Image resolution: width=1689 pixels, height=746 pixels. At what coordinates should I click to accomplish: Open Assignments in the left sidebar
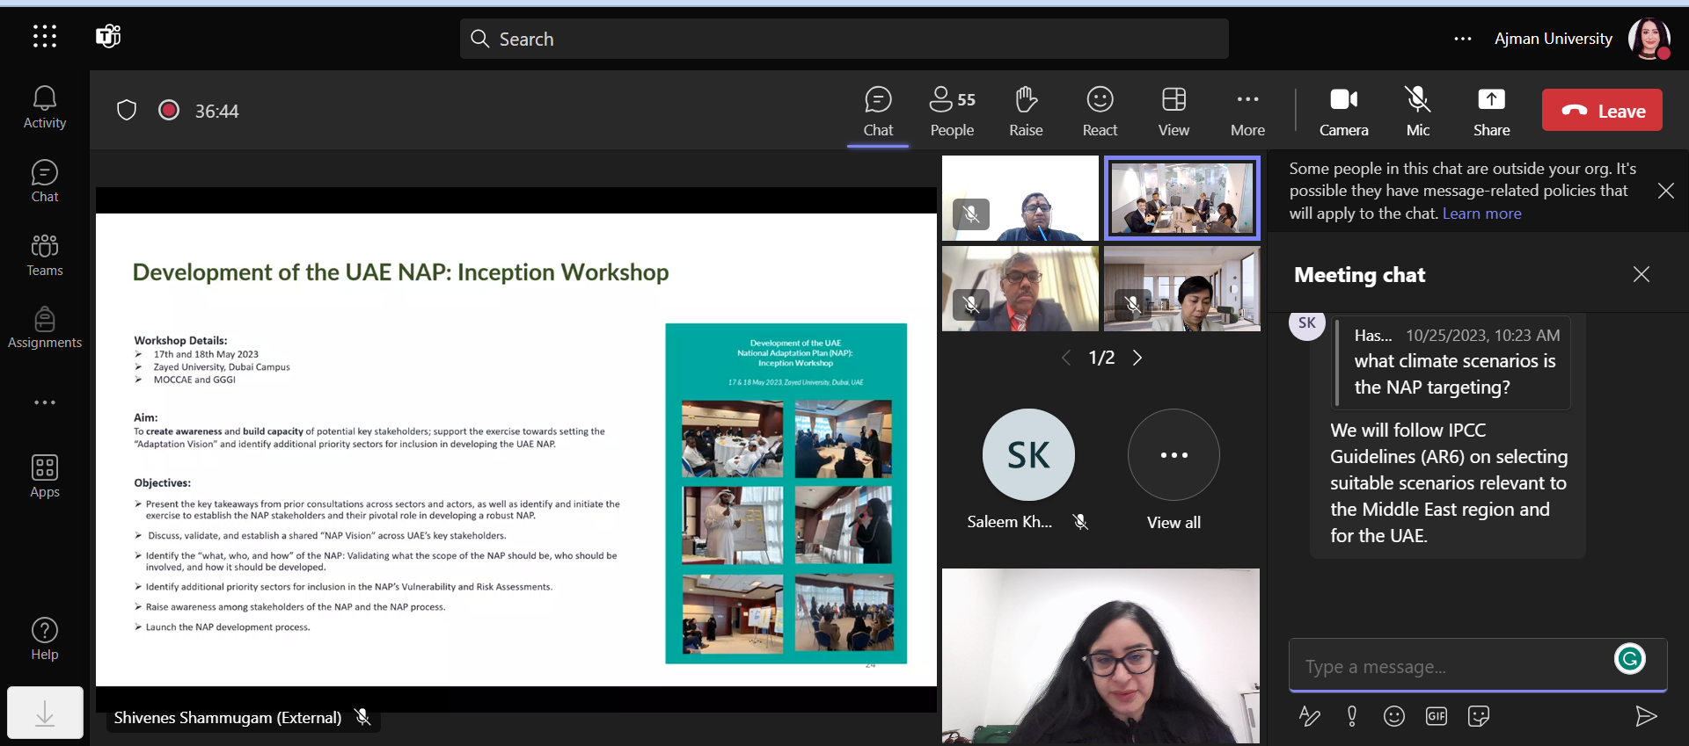(44, 328)
